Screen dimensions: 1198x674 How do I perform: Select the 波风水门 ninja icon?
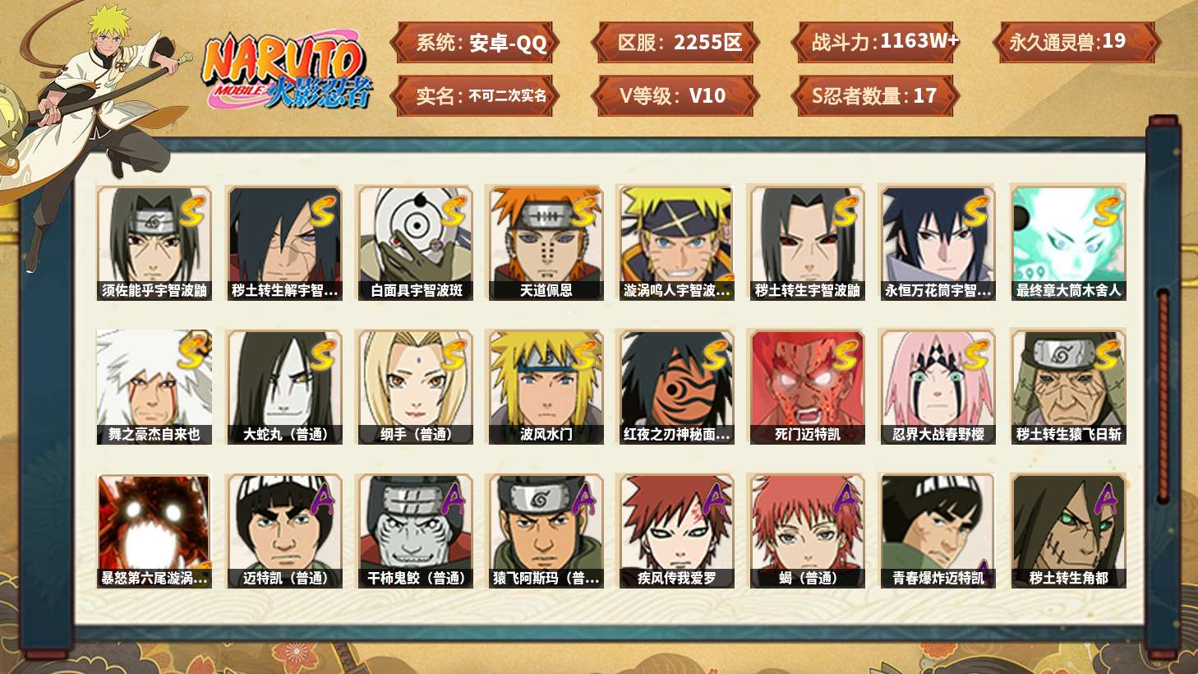click(546, 386)
